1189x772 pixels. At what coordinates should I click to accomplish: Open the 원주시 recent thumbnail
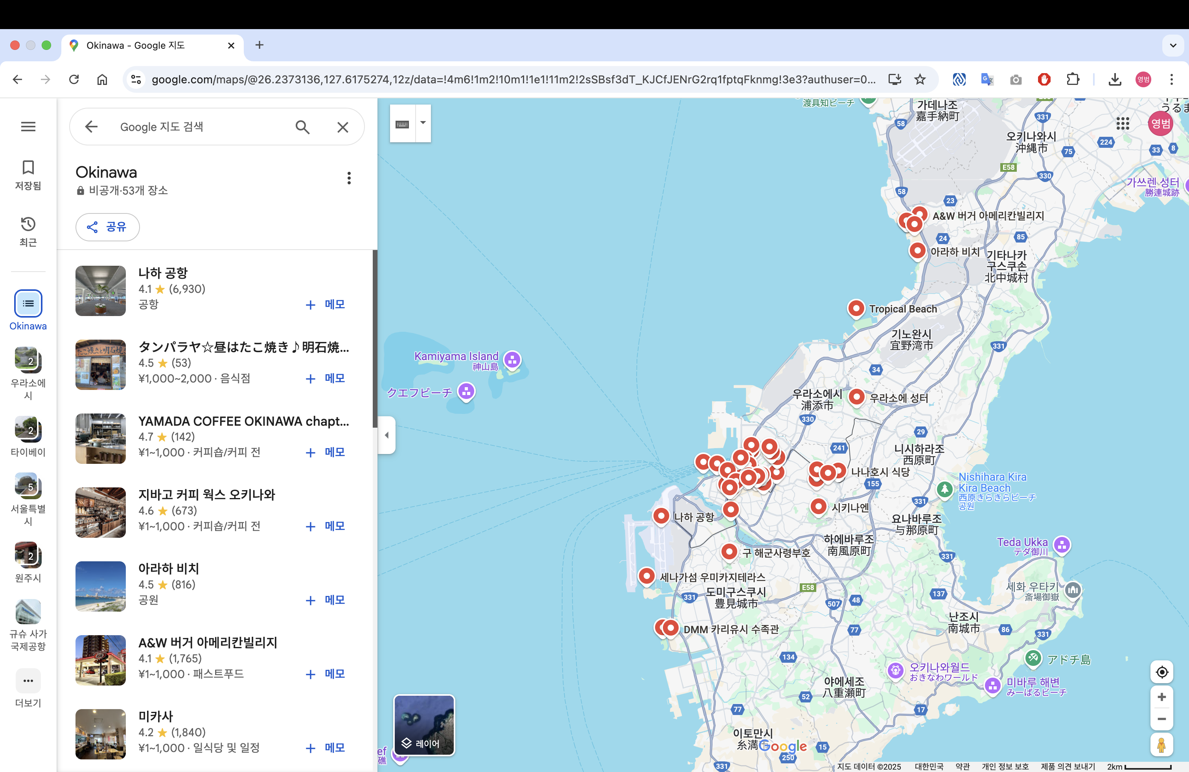coord(28,555)
